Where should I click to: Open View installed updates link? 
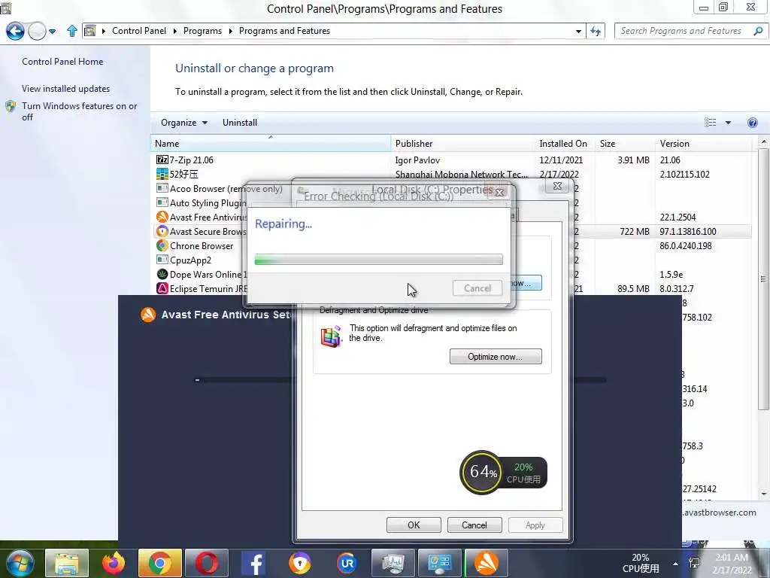(x=66, y=89)
